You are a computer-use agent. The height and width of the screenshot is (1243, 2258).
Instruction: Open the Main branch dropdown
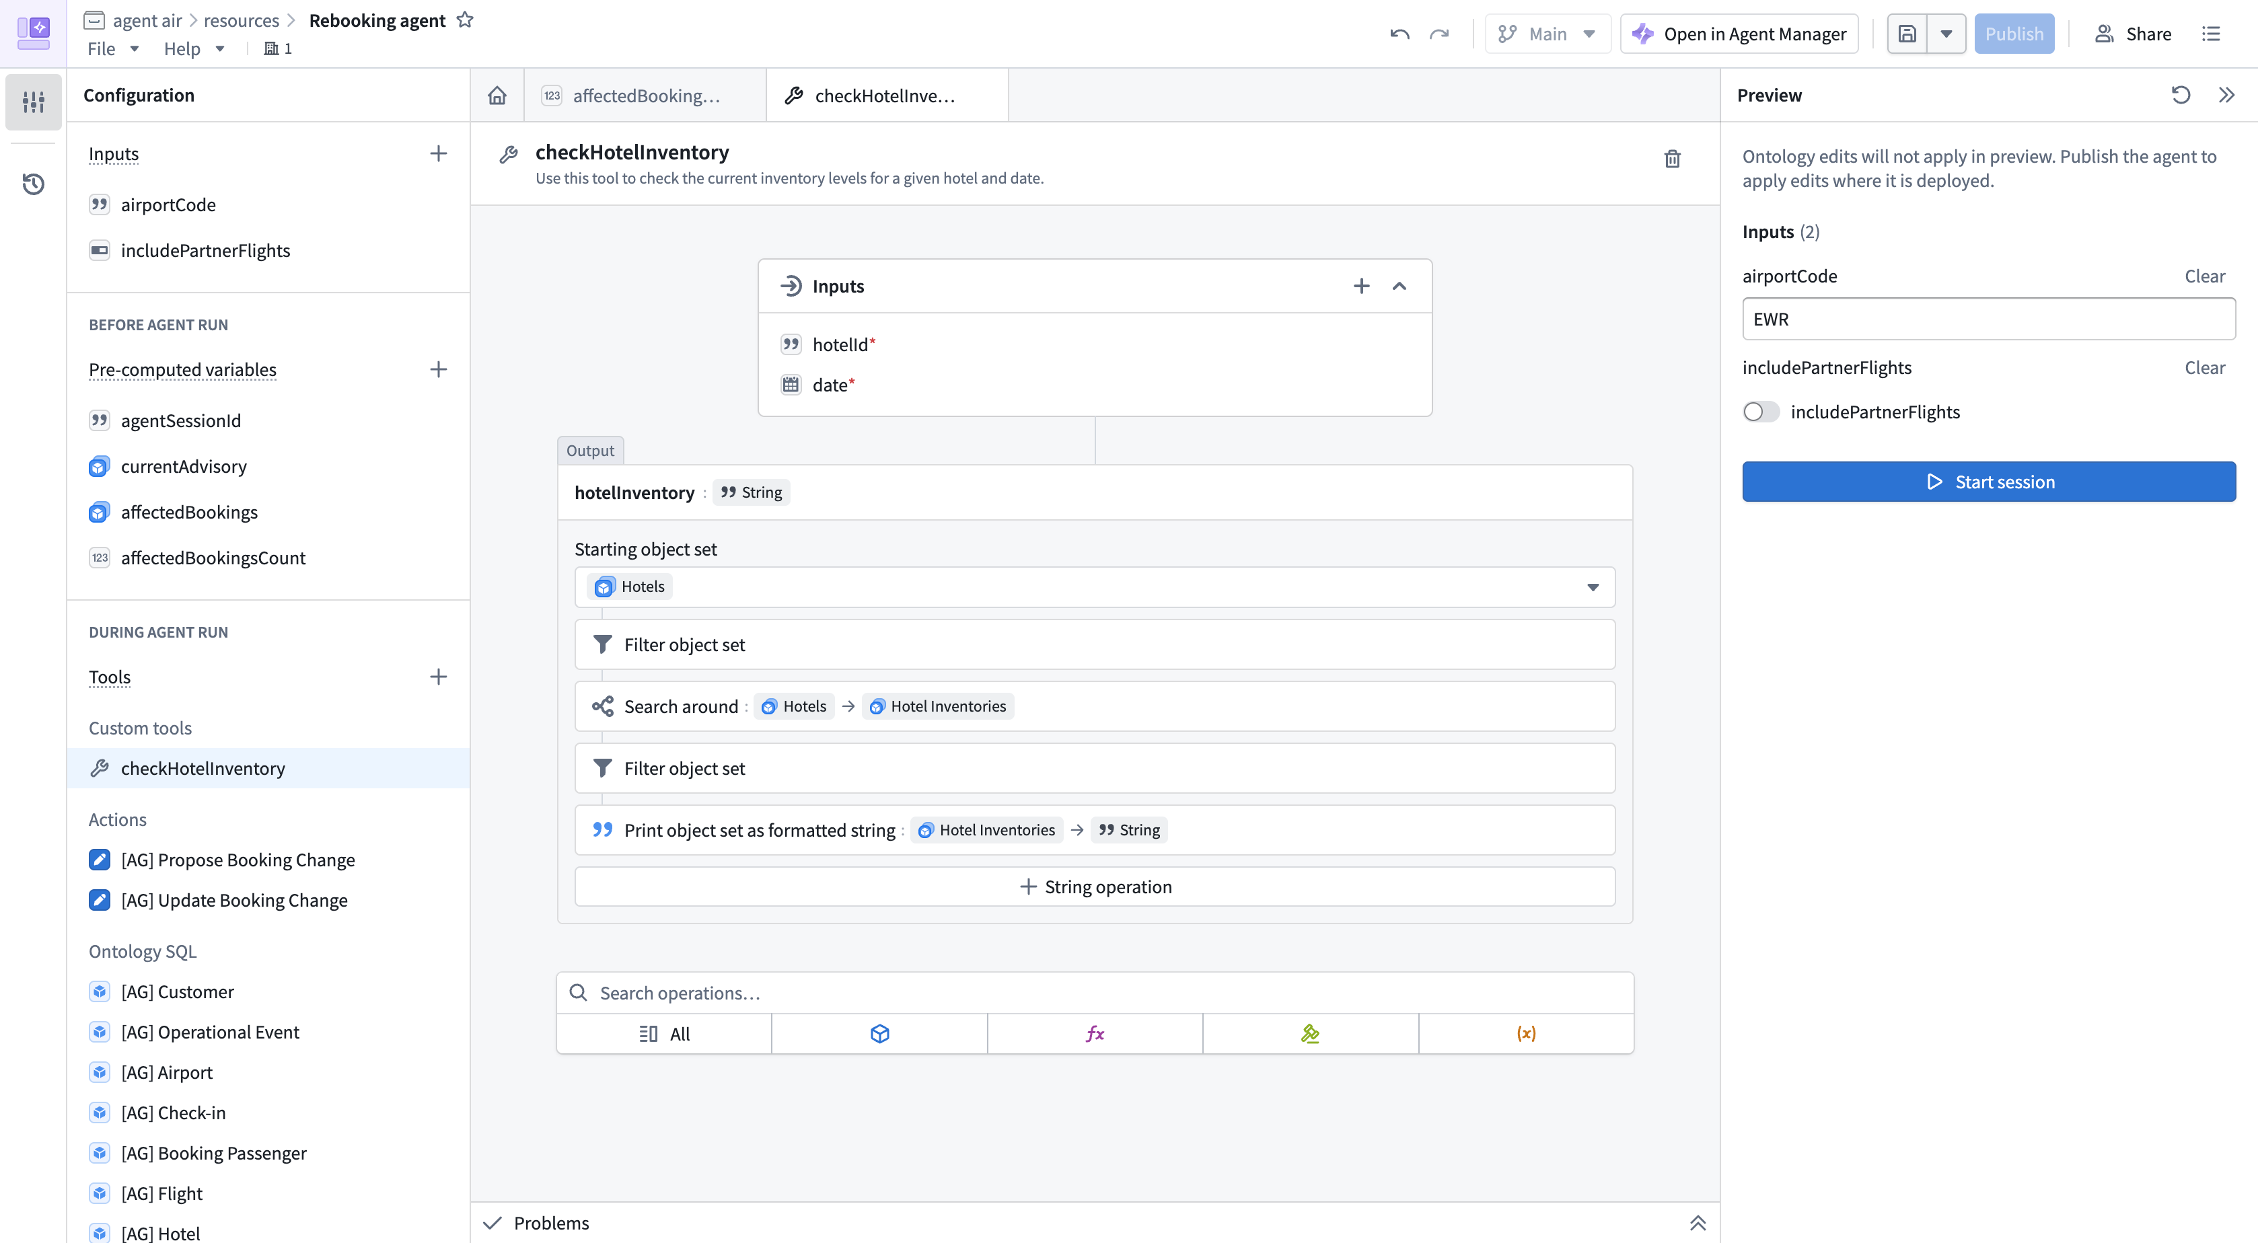(x=1547, y=34)
